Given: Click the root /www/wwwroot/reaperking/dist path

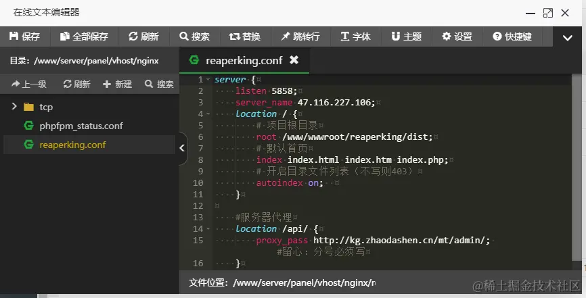Looking at the screenshot, I should [357, 136].
